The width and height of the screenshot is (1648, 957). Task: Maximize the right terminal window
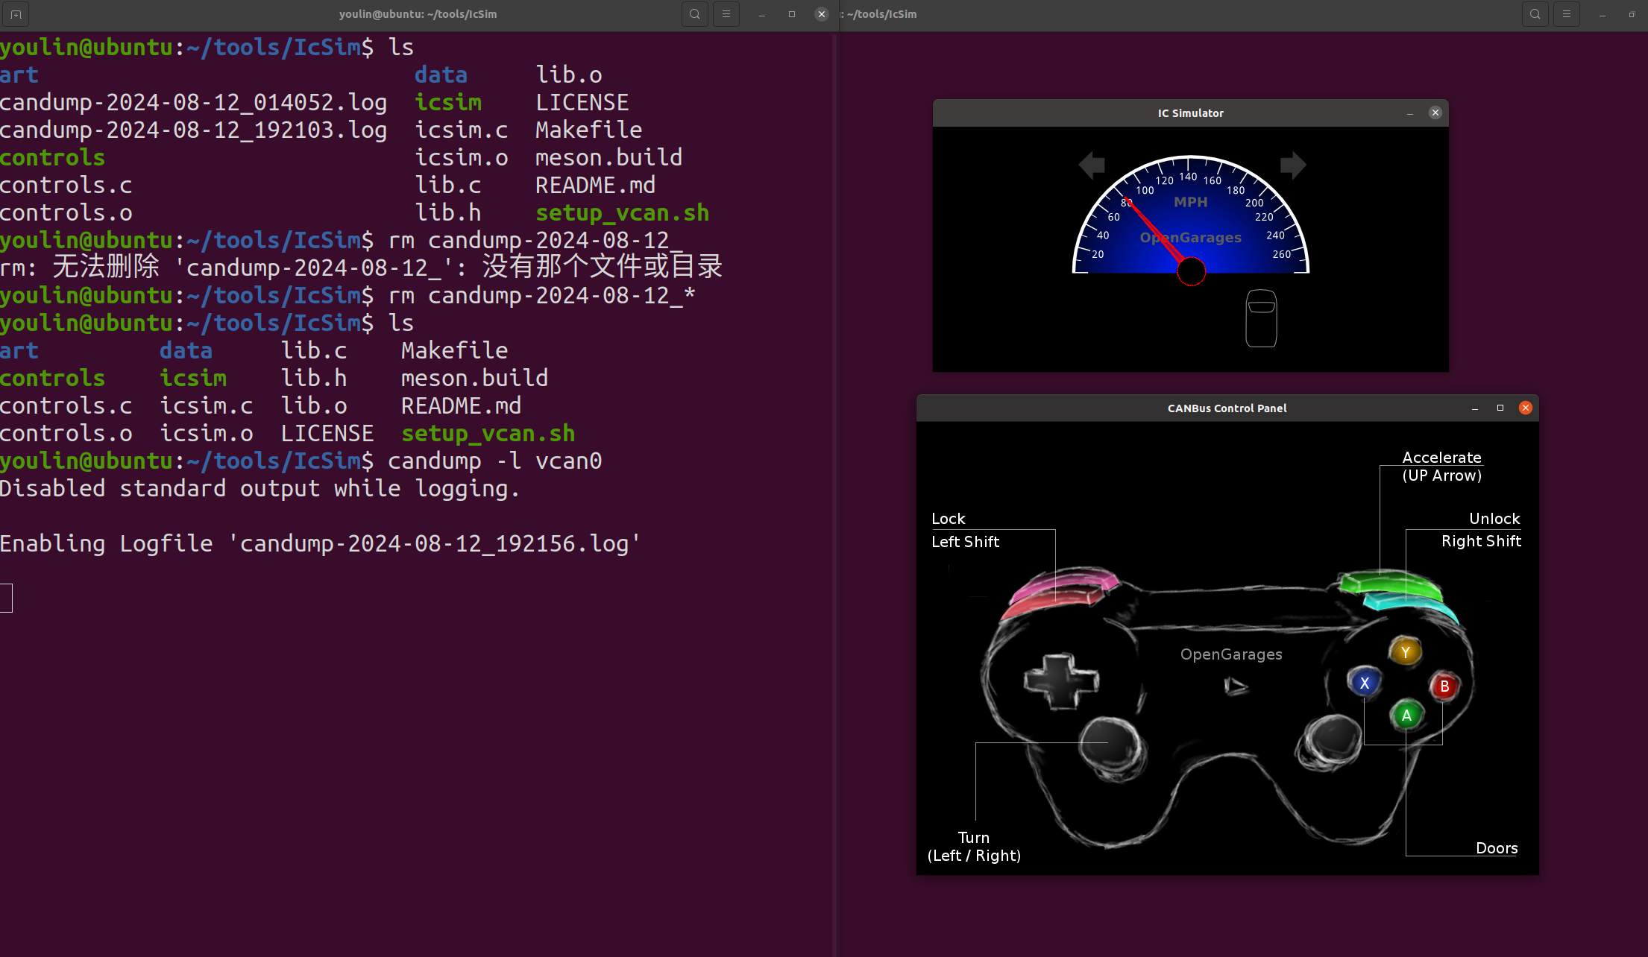(x=1632, y=14)
